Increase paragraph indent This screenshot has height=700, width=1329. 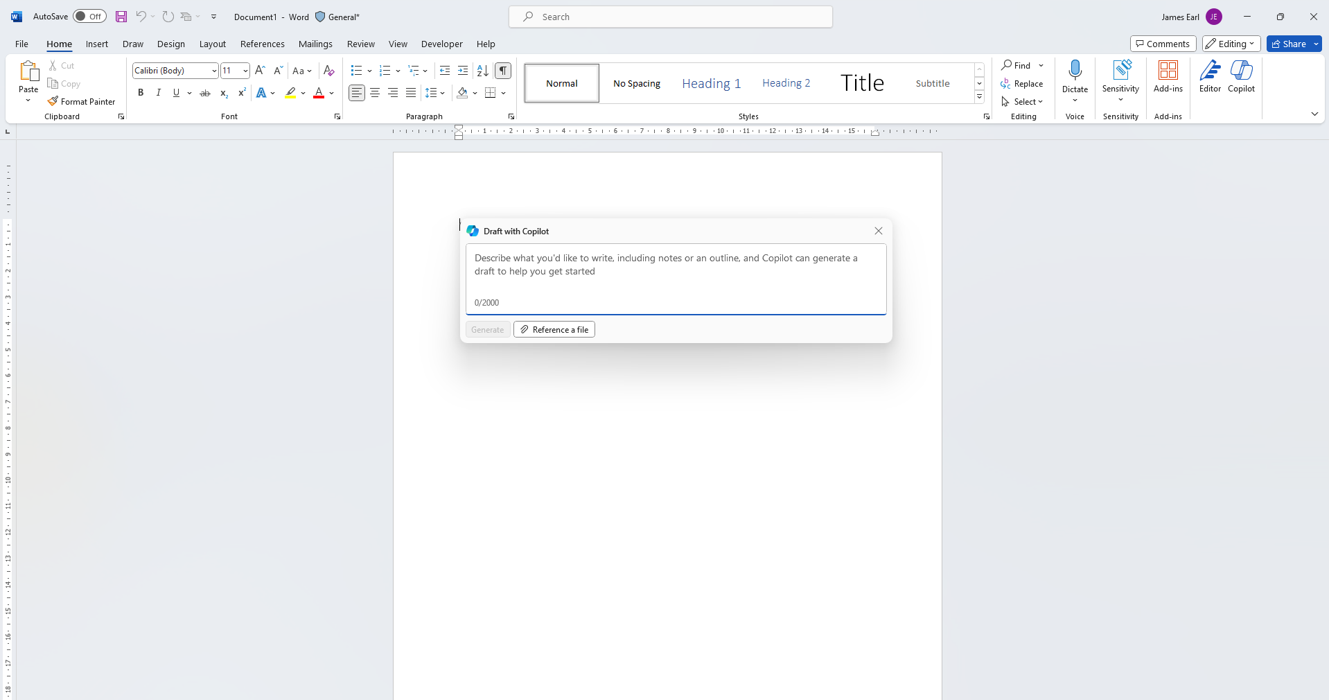(x=463, y=70)
